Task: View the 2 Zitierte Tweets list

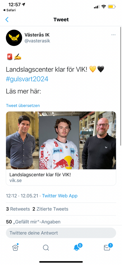Action: click(50, 209)
